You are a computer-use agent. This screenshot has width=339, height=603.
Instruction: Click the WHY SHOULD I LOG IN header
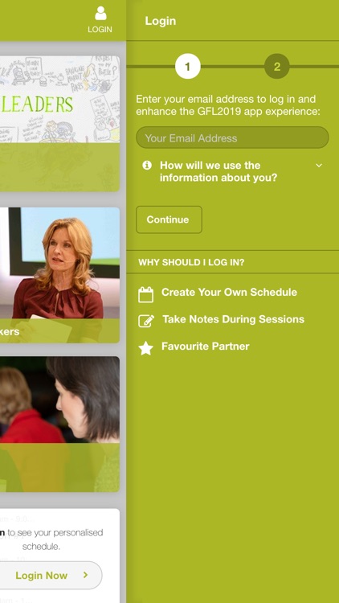pyautogui.click(x=191, y=262)
